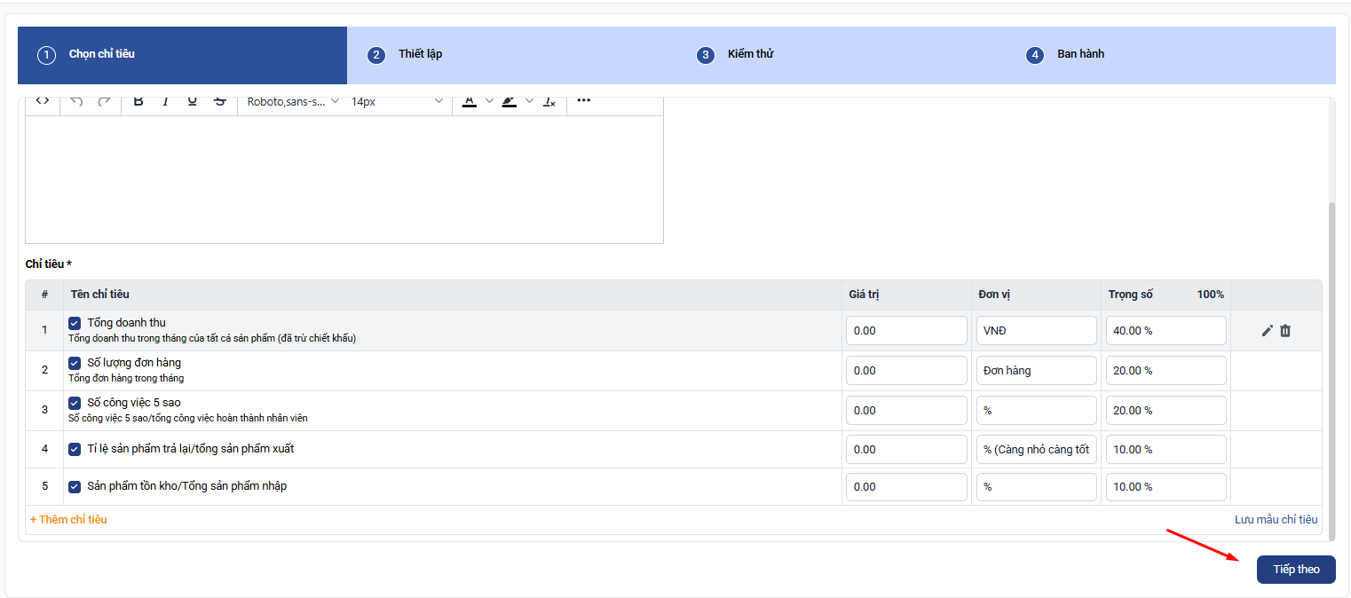Click the Tiếp theo button

coord(1295,570)
